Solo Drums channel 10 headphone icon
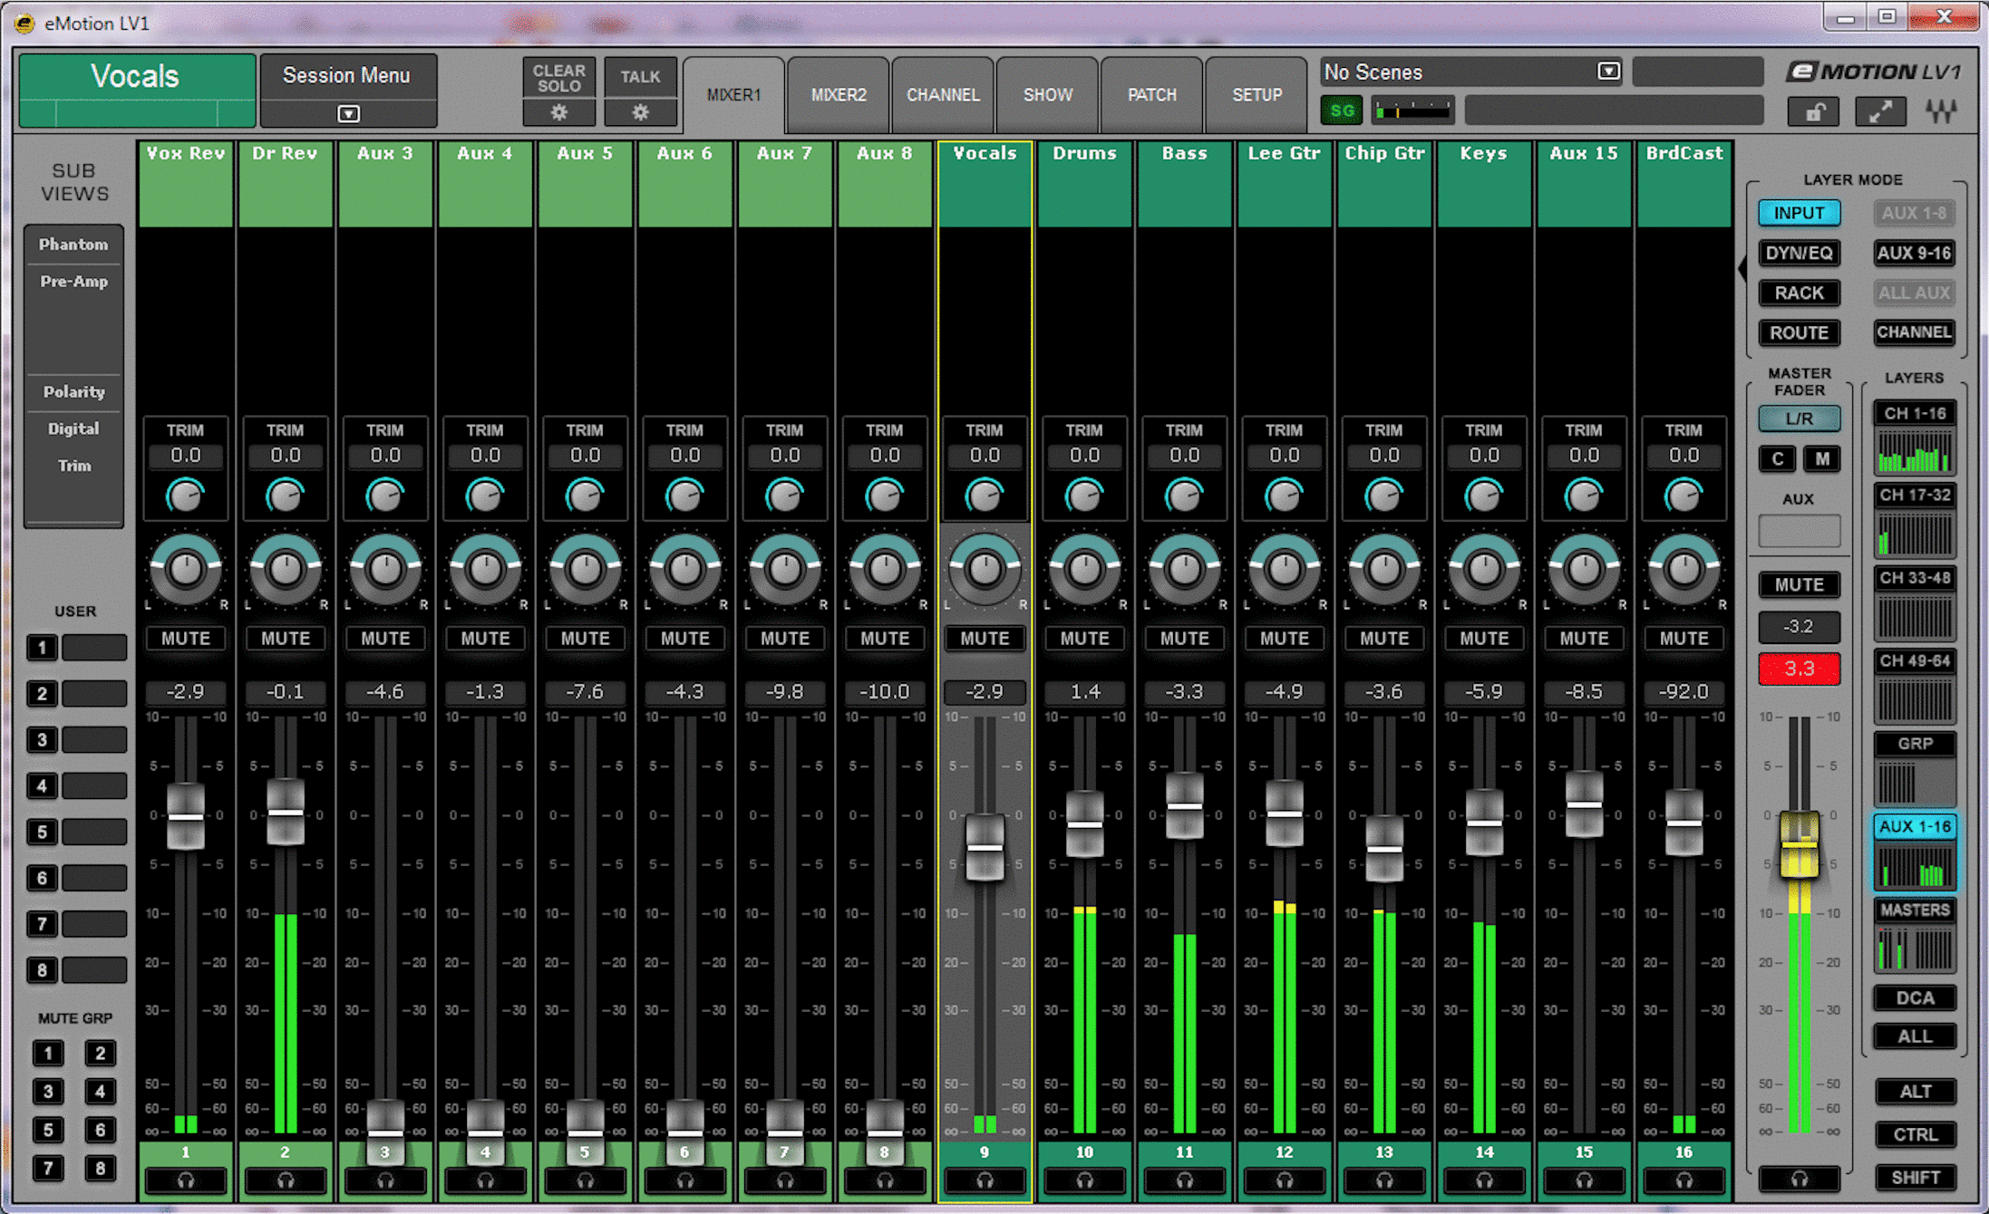Viewport: 1989px width, 1214px height. (x=1084, y=1180)
